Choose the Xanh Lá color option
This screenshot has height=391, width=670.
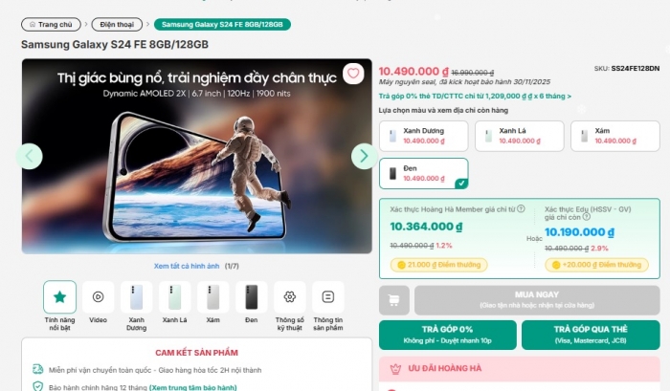(x=519, y=136)
